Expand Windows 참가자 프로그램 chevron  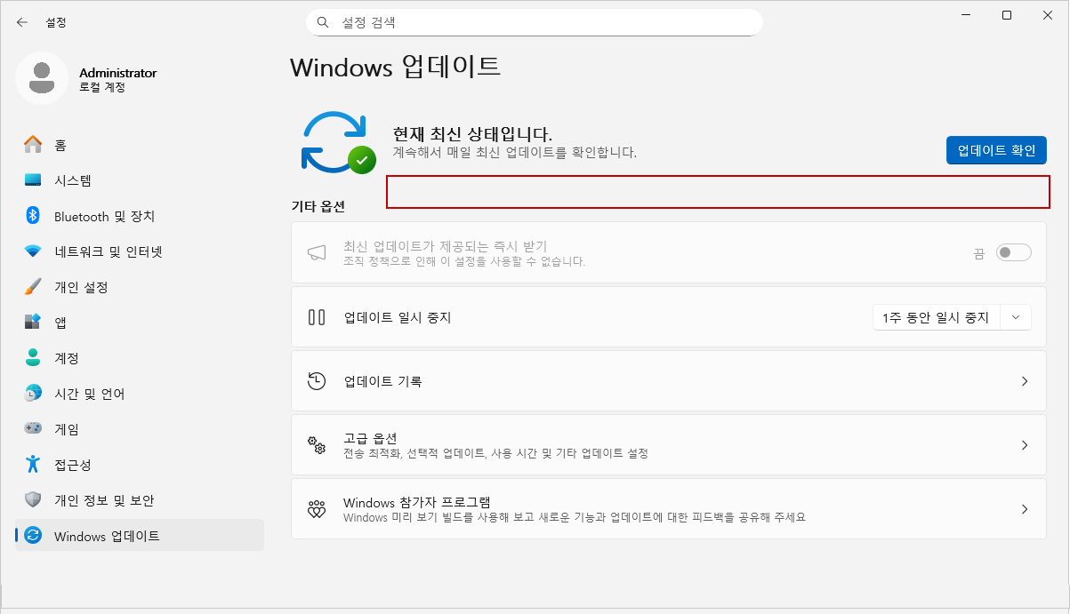tap(1025, 509)
